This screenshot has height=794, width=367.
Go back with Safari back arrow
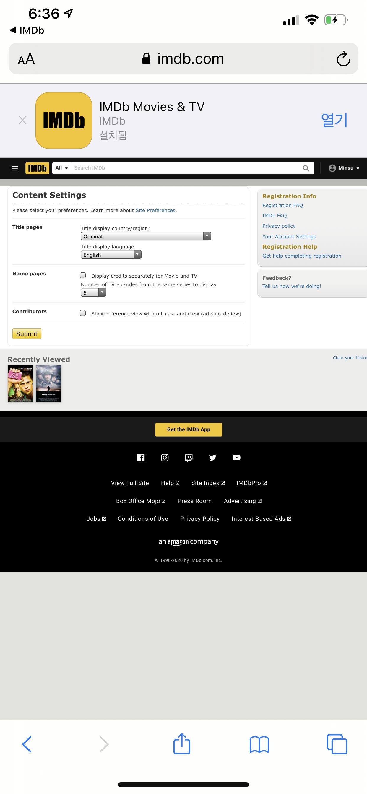27,744
